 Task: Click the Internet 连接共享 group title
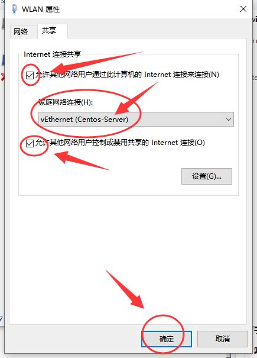[52, 54]
